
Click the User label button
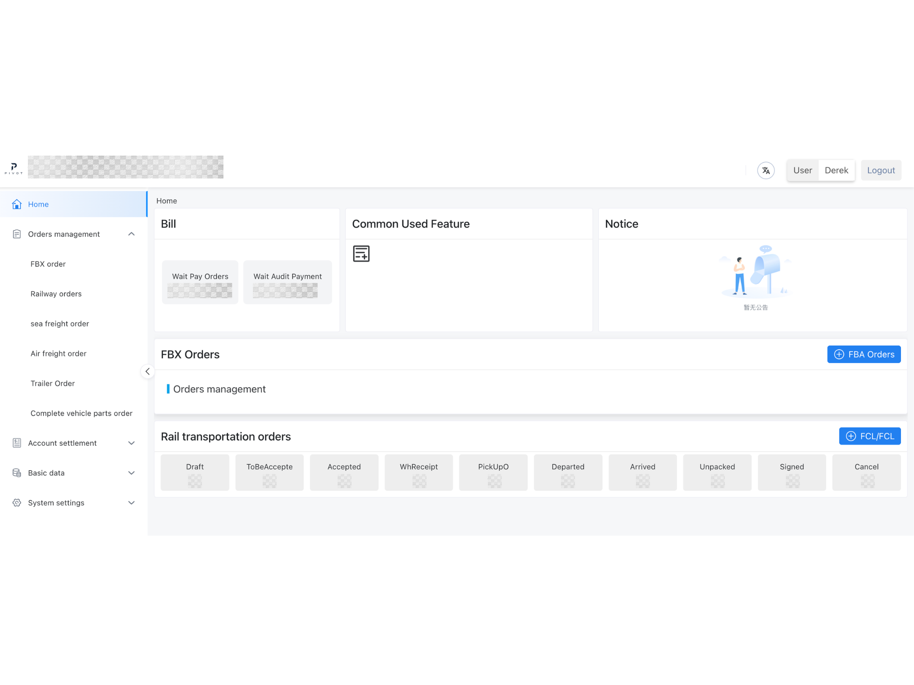point(802,170)
